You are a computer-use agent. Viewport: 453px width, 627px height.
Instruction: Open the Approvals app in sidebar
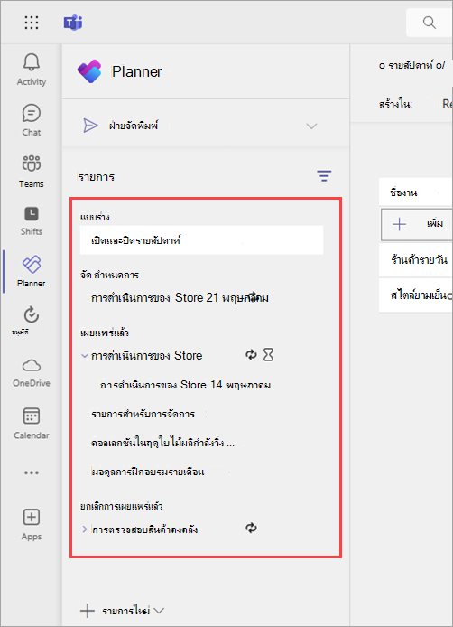[x=32, y=321]
